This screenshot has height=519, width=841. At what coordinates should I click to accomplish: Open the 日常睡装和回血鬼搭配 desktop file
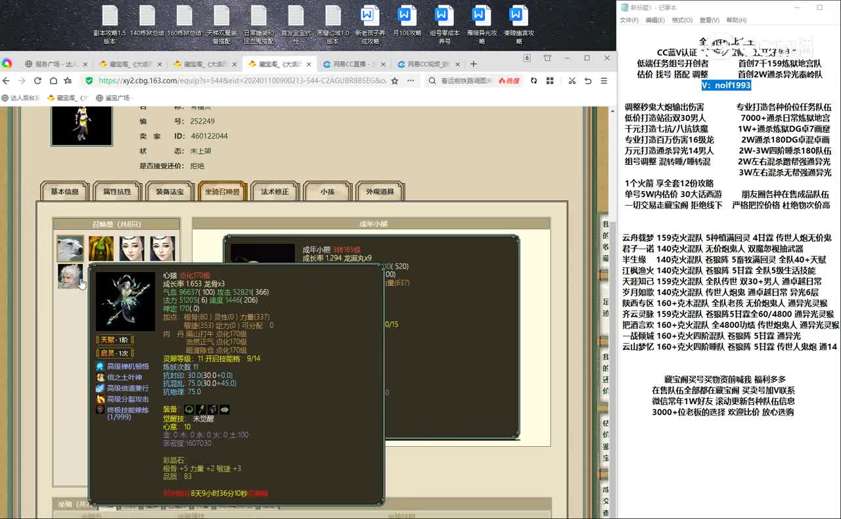coord(259,25)
